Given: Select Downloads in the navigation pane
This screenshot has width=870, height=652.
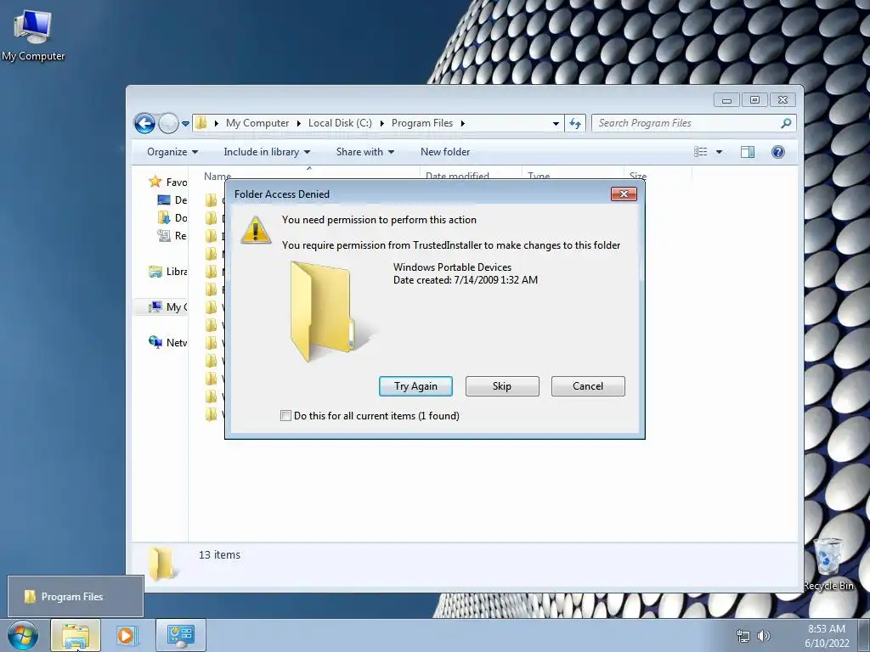Looking at the screenshot, I should tap(172, 218).
